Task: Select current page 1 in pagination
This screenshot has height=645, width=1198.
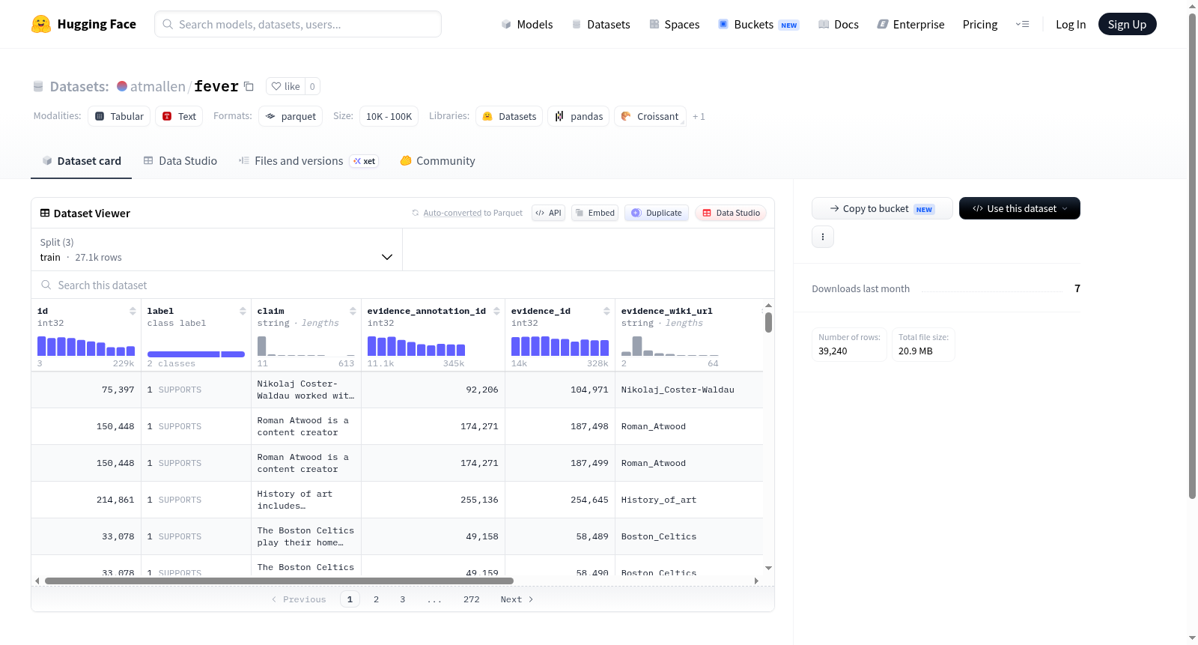Action: 350,599
